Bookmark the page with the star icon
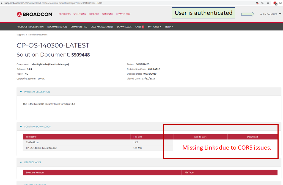This screenshot has height=185, width=283. click(268, 3)
